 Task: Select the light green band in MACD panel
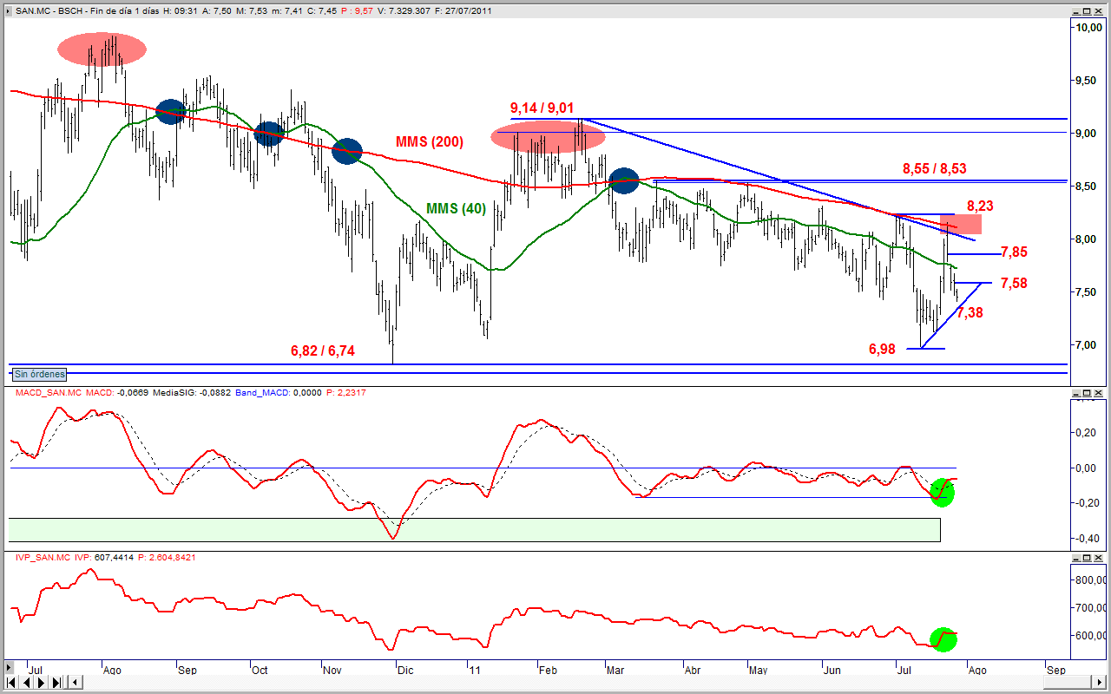pyautogui.click(x=475, y=530)
